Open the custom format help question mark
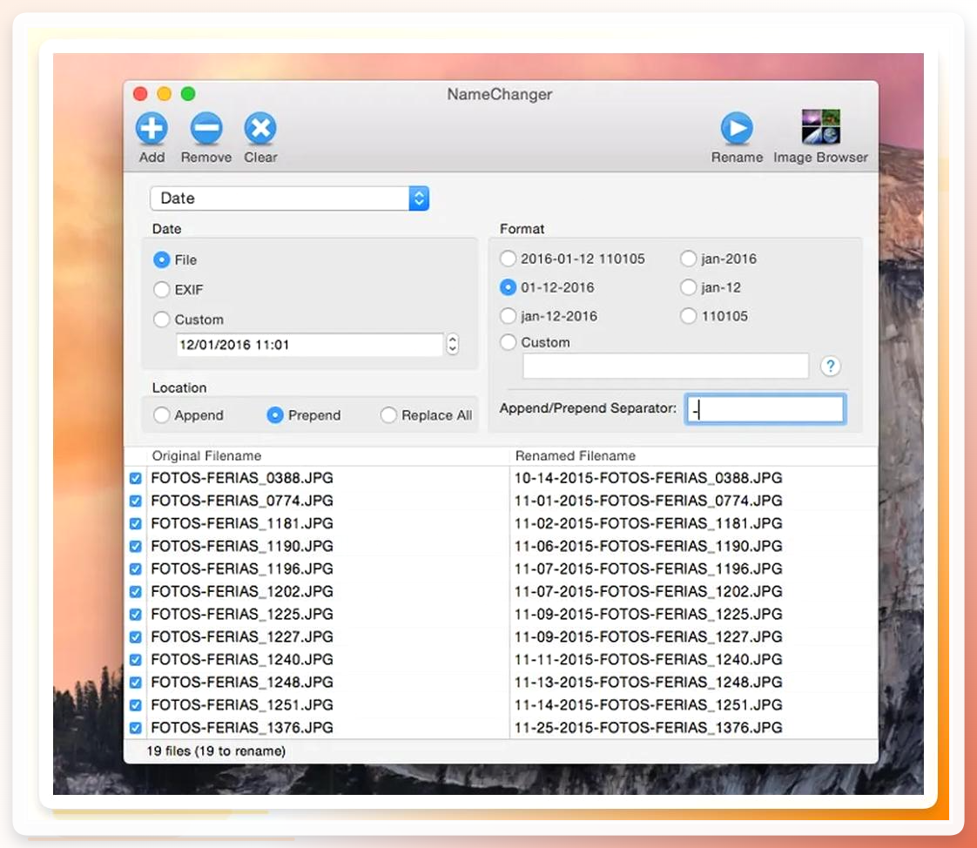This screenshot has height=848, width=977. (830, 366)
